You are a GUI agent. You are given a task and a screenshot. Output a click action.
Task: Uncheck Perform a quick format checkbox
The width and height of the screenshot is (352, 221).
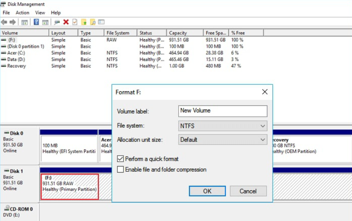click(120, 159)
